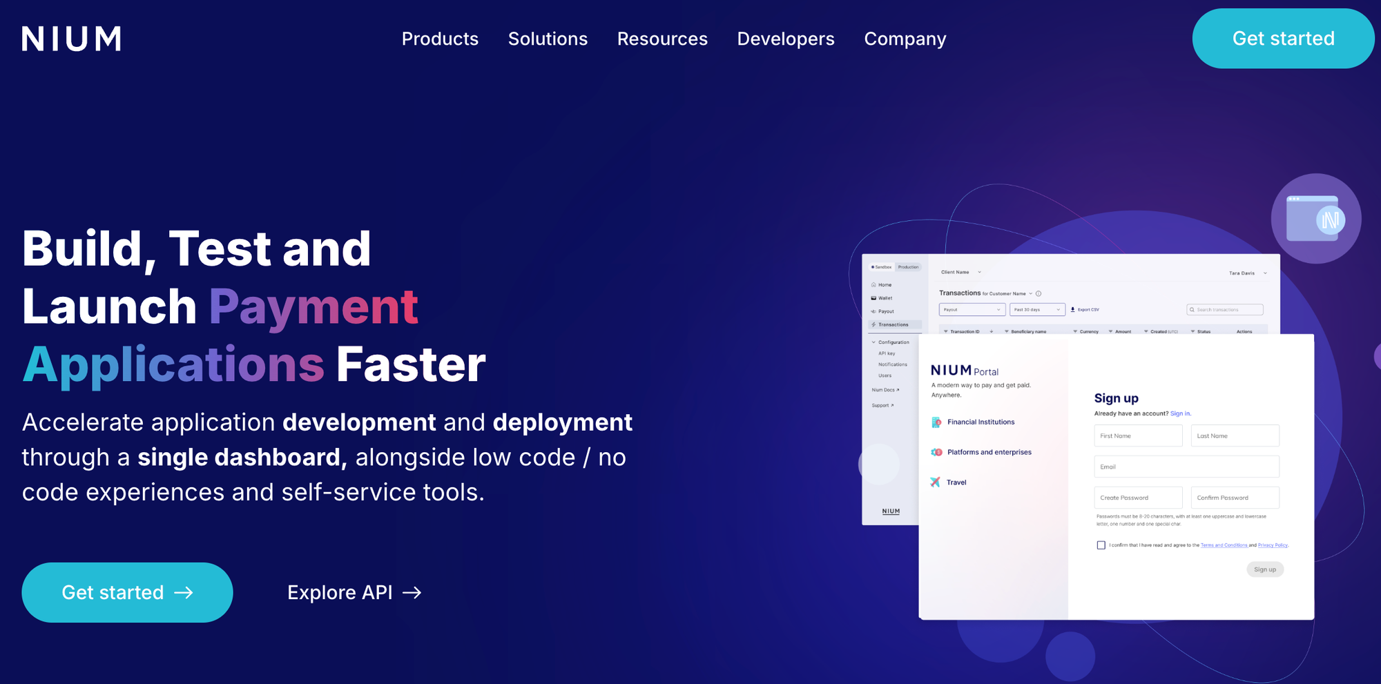Open Home in the portal sidebar

[x=882, y=284]
